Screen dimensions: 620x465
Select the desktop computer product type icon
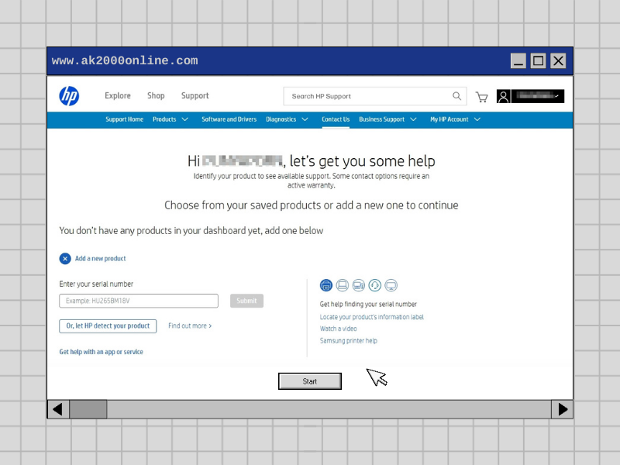[359, 285]
